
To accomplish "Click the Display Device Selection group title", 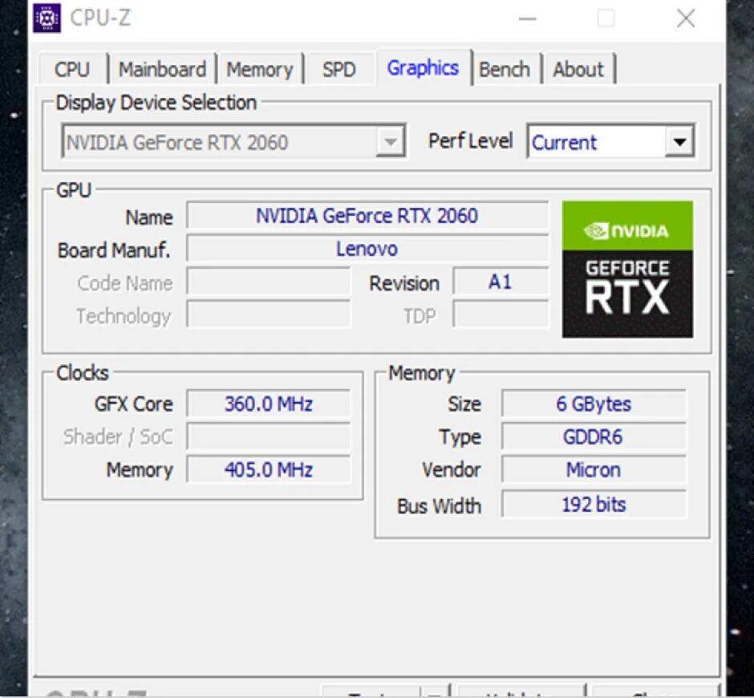I will [x=156, y=103].
